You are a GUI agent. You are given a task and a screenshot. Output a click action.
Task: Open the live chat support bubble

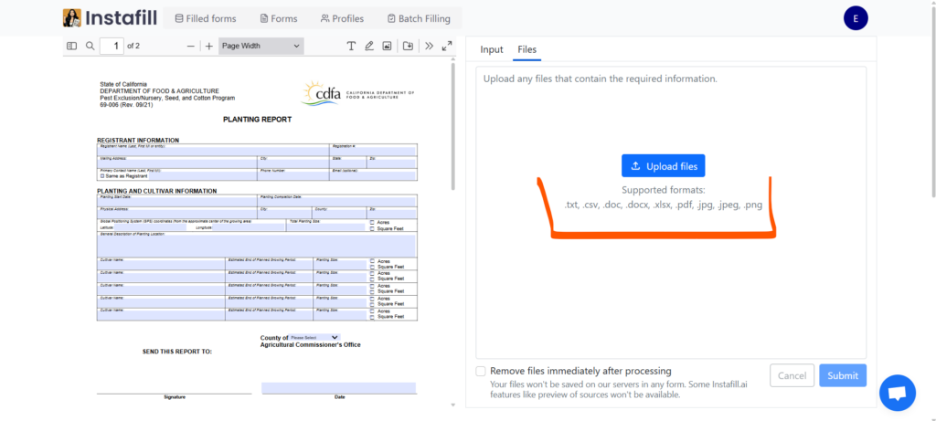click(x=898, y=393)
